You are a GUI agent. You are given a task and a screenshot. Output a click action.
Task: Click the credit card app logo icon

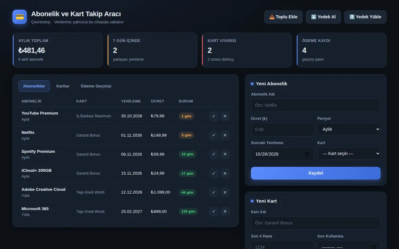pyautogui.click(x=20, y=17)
